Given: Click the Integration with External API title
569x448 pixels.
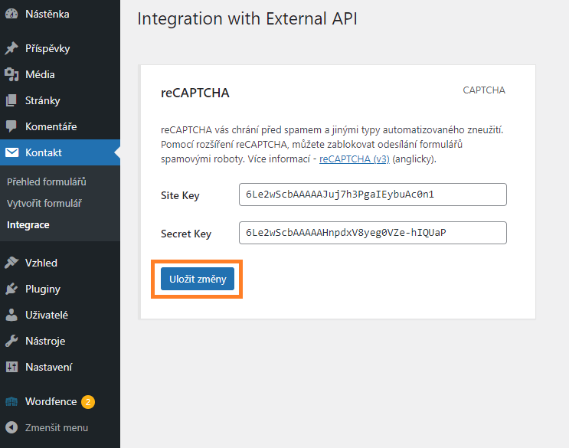Looking at the screenshot, I should pos(247,18).
